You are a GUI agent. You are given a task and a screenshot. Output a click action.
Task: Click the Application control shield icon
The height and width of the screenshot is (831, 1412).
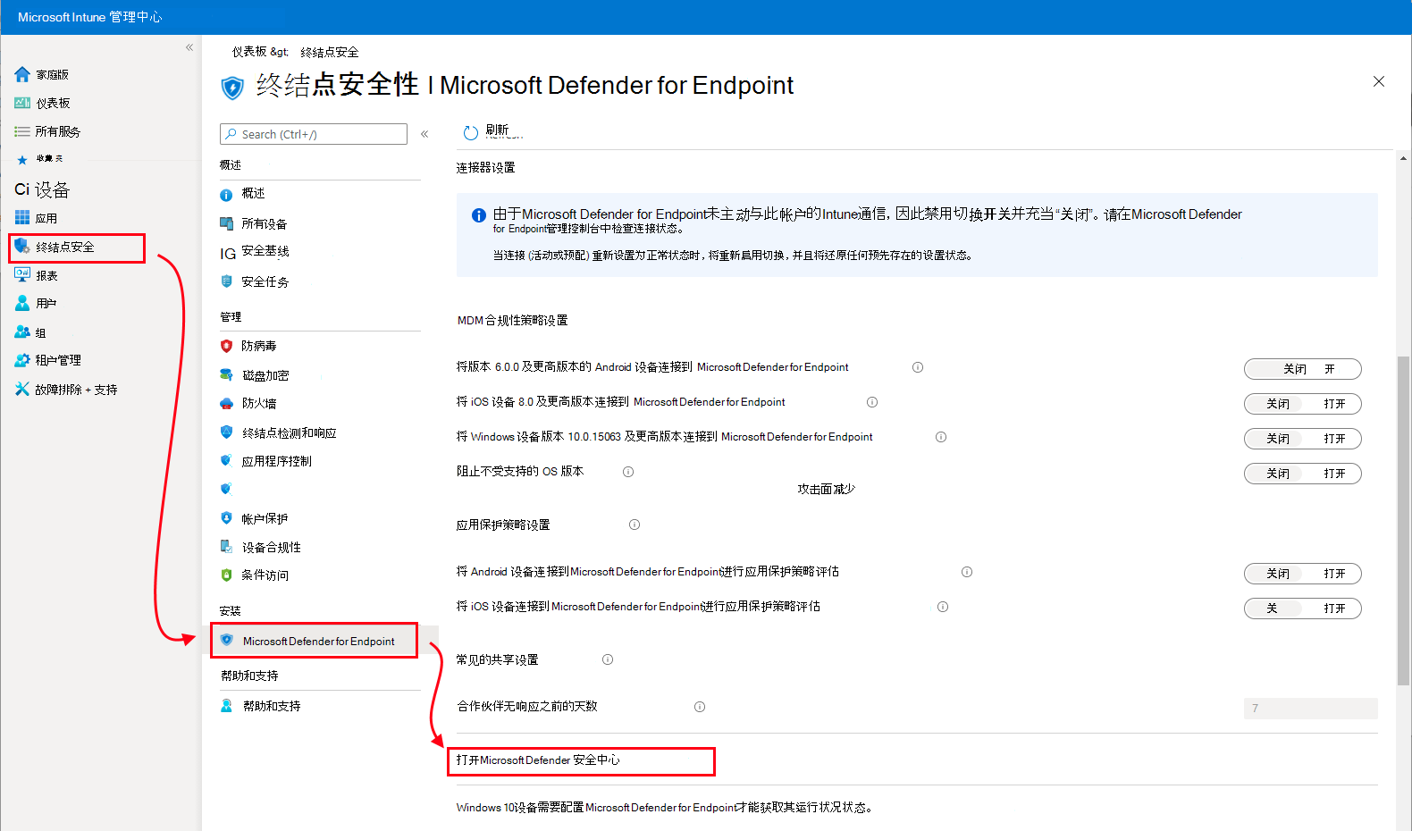coord(227,461)
